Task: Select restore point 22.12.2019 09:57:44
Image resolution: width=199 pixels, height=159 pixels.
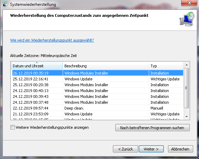Action: pos(97,108)
